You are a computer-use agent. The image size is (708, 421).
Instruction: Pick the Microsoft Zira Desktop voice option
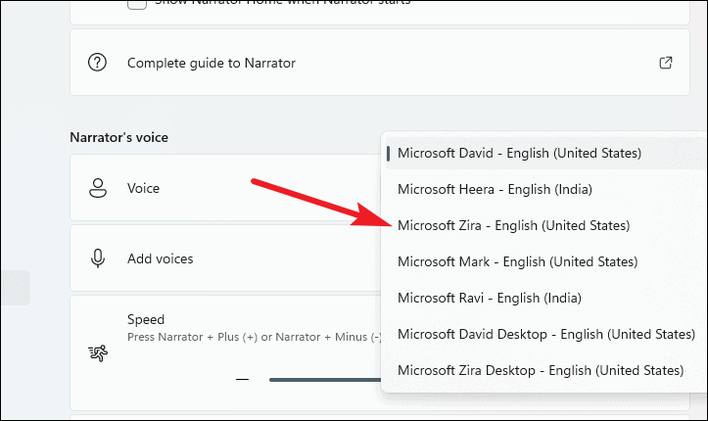click(540, 370)
